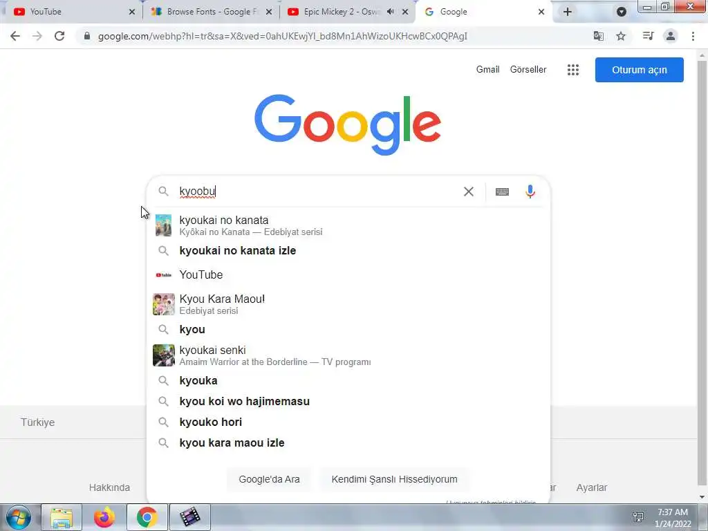
Task: Start voice search with microphone
Action: click(530, 192)
